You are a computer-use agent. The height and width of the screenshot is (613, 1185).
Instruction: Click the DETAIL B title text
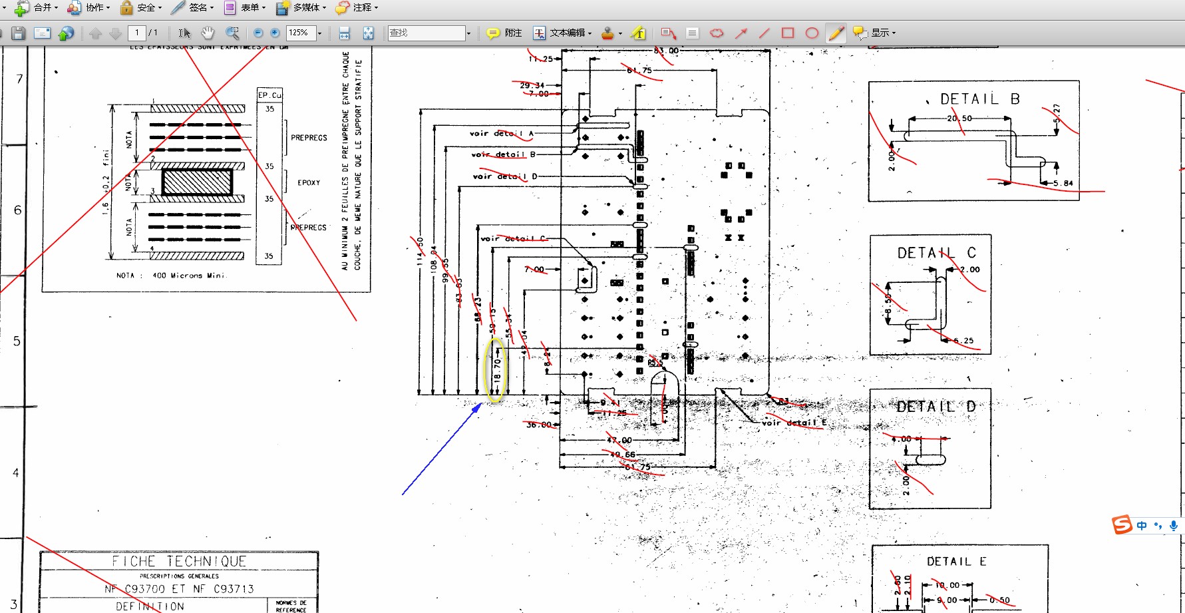click(979, 99)
